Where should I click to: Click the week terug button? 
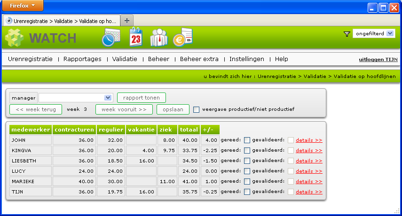coord(36,109)
